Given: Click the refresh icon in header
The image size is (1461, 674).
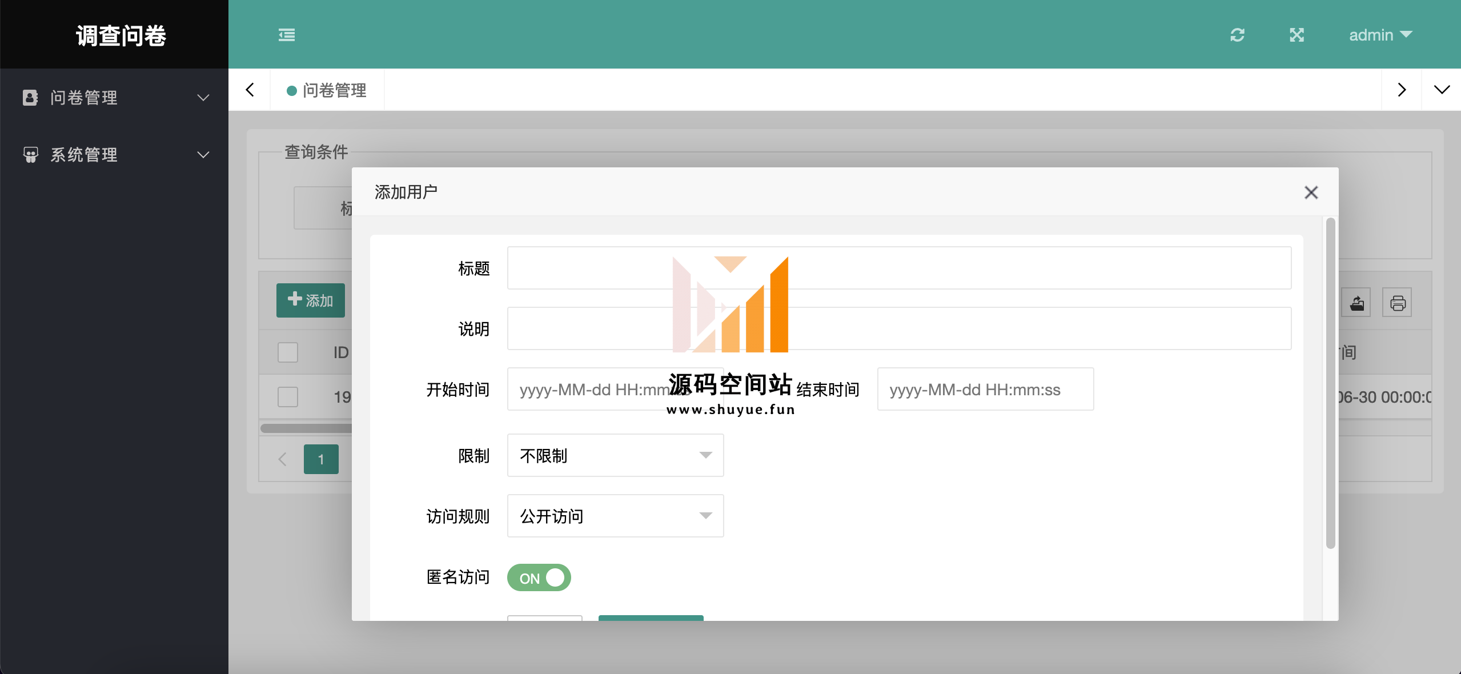Looking at the screenshot, I should tap(1237, 35).
